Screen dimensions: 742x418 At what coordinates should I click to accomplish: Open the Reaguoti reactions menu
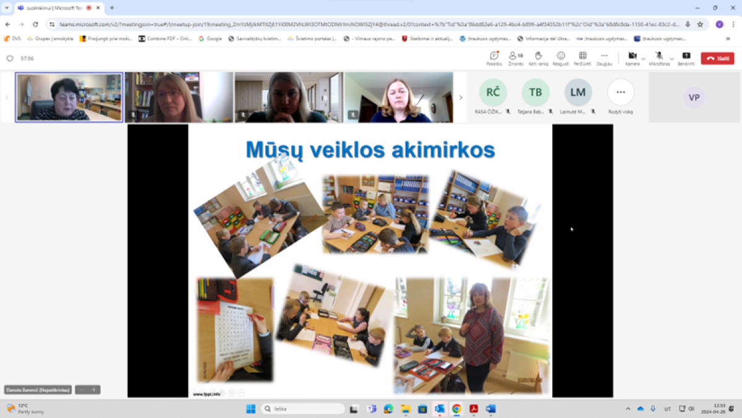[561, 58]
